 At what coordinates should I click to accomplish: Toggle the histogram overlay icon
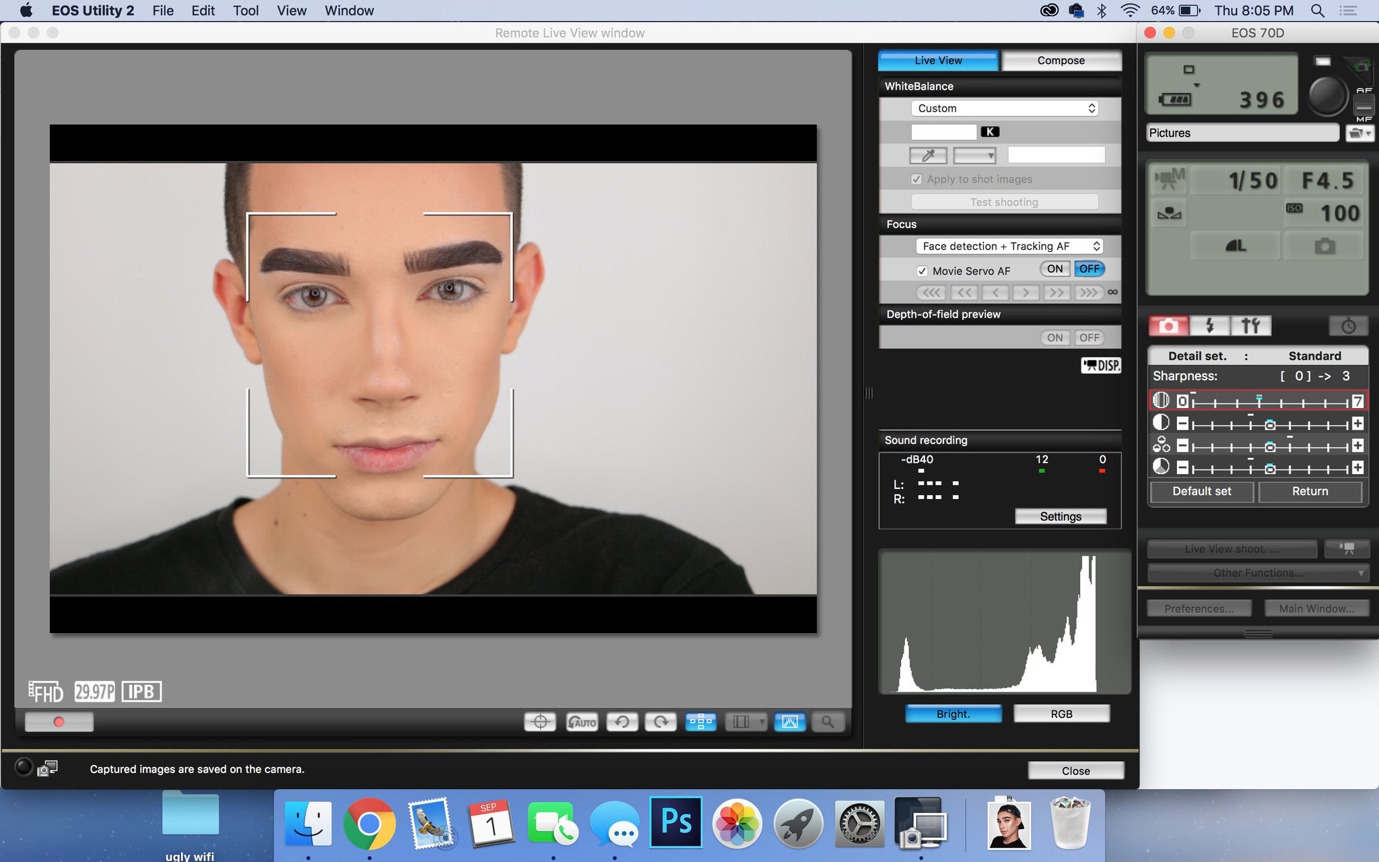pyautogui.click(x=790, y=721)
